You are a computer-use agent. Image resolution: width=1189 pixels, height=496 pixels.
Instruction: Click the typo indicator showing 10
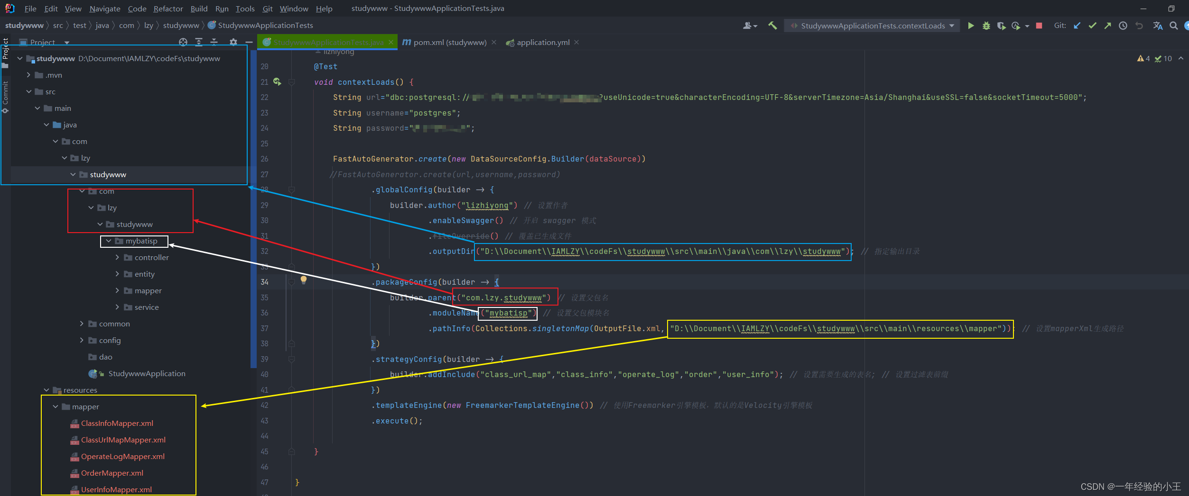pos(1163,58)
